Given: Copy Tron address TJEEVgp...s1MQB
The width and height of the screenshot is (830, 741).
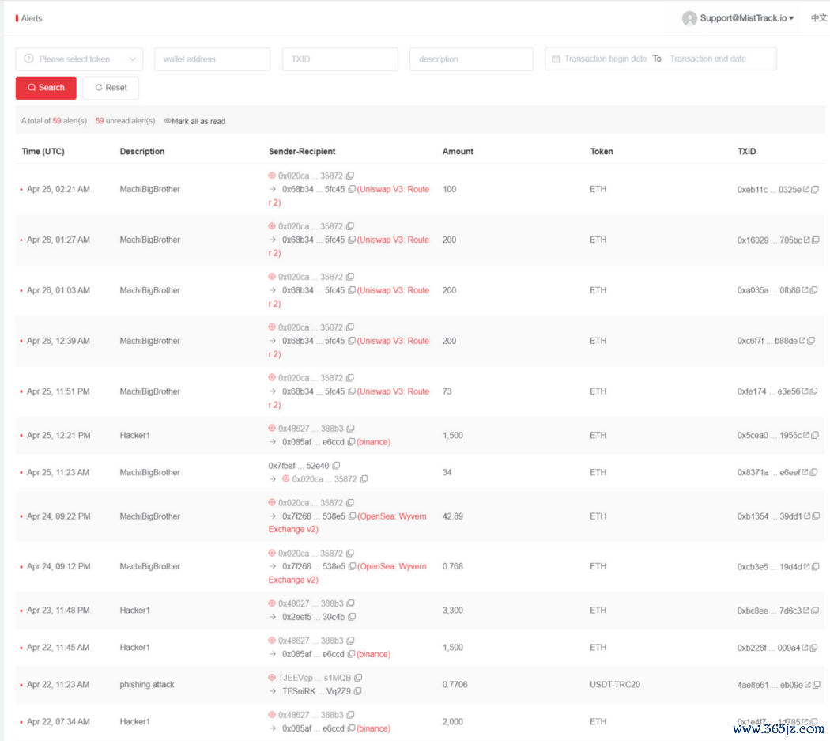Looking at the screenshot, I should click(358, 678).
